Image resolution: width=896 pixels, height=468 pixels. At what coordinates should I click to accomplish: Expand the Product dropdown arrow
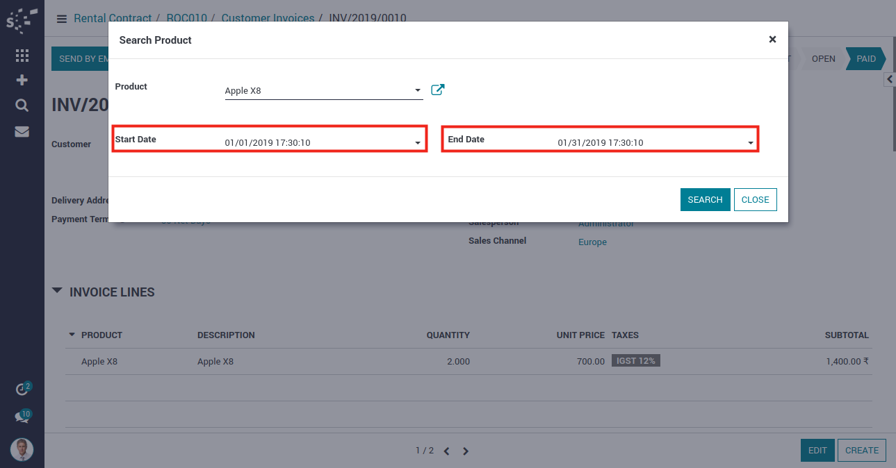tap(418, 90)
